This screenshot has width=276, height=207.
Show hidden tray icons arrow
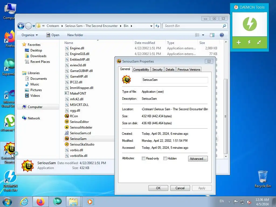click(229, 202)
